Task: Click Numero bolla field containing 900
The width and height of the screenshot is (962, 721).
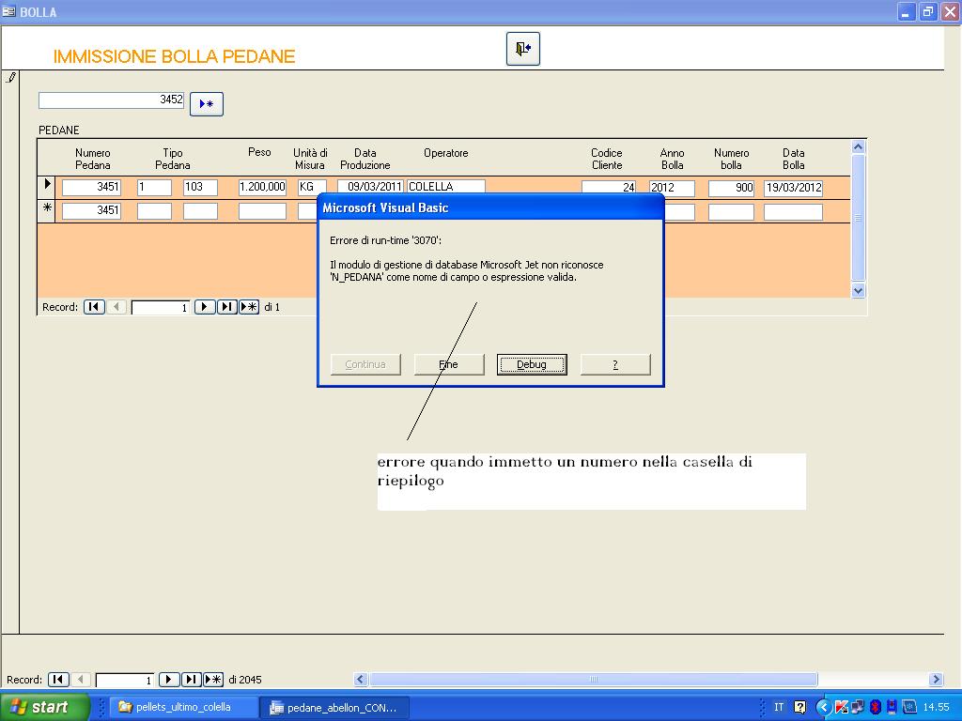Action: (x=731, y=188)
